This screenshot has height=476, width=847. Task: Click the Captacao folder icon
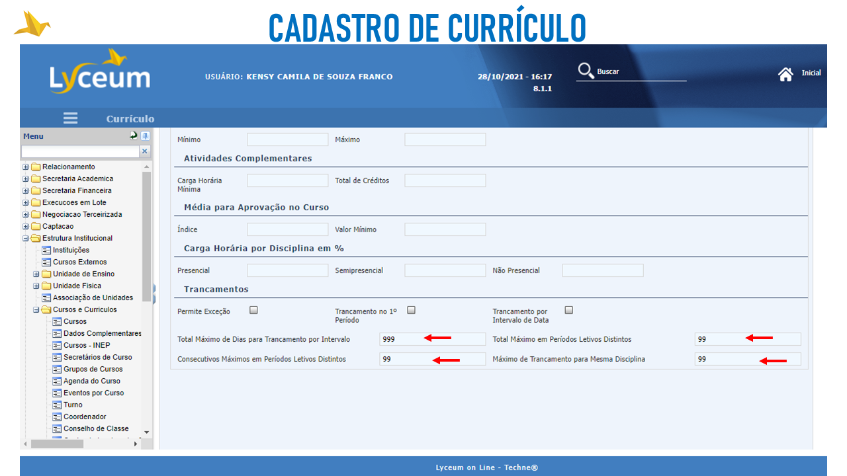pos(36,226)
